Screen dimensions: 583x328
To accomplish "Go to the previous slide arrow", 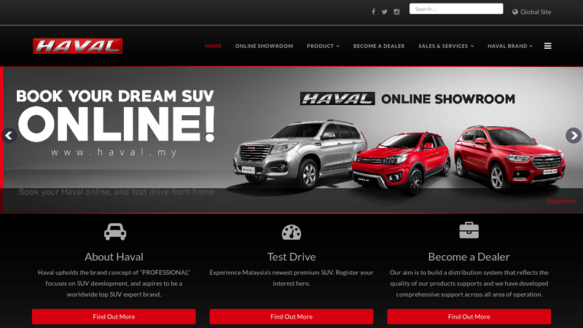I will click(x=9, y=136).
